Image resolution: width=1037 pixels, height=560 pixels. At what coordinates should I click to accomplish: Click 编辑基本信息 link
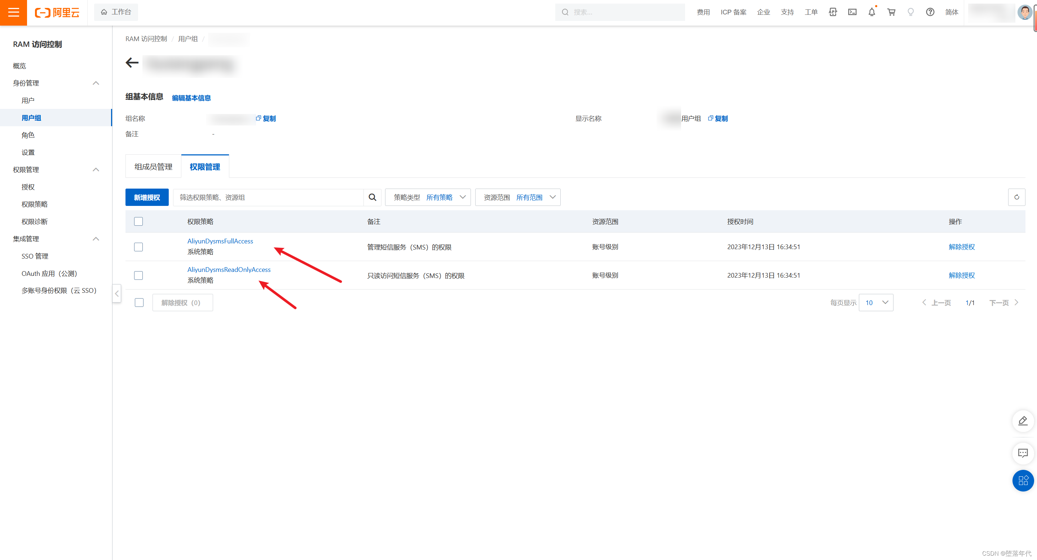(x=191, y=98)
